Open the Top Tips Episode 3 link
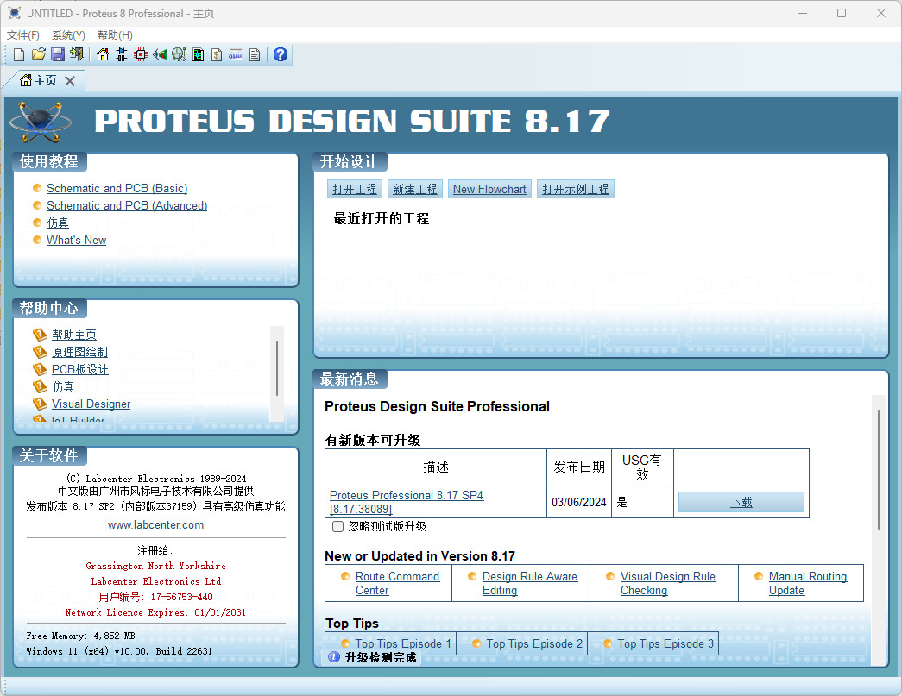902x696 pixels. [x=665, y=643]
